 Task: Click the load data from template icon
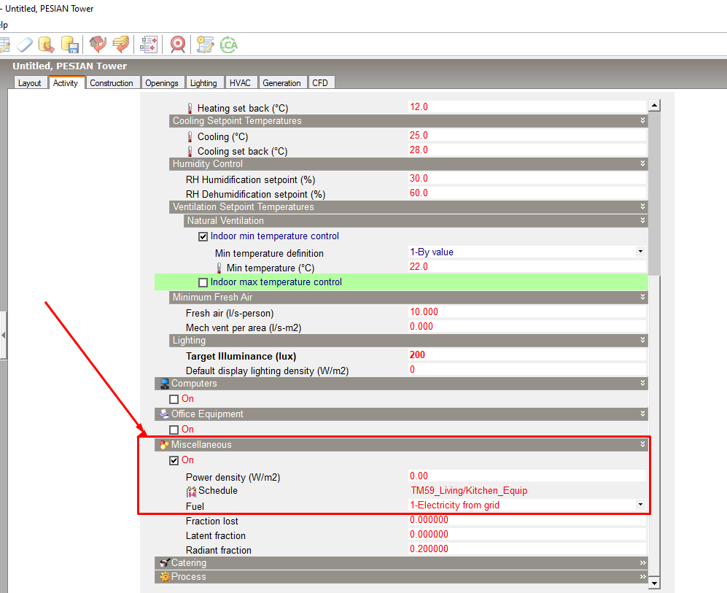pyautogui.click(x=46, y=44)
